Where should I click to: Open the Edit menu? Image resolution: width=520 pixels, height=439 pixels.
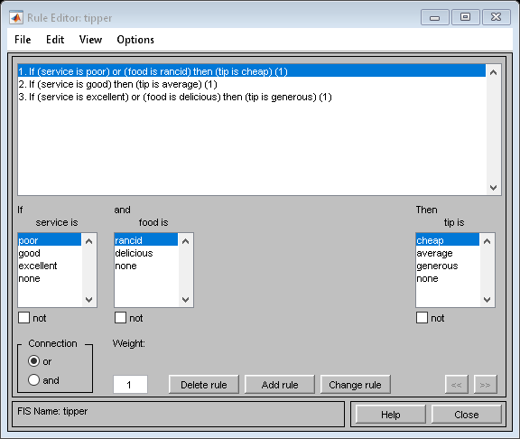tap(55, 40)
